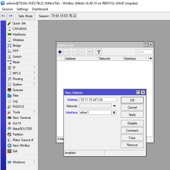Click the Copy button in New Address

132,137
